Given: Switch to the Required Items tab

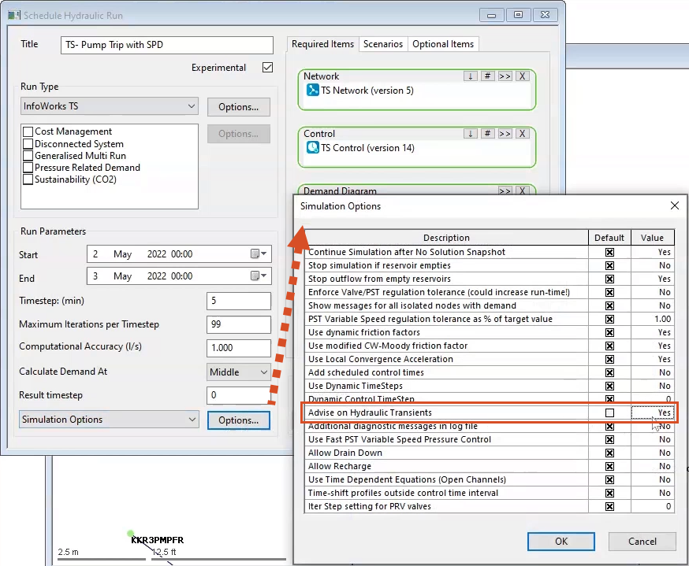Looking at the screenshot, I should [x=322, y=44].
